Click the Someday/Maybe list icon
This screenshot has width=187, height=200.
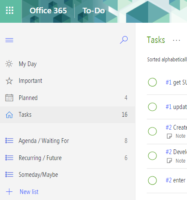9,175
